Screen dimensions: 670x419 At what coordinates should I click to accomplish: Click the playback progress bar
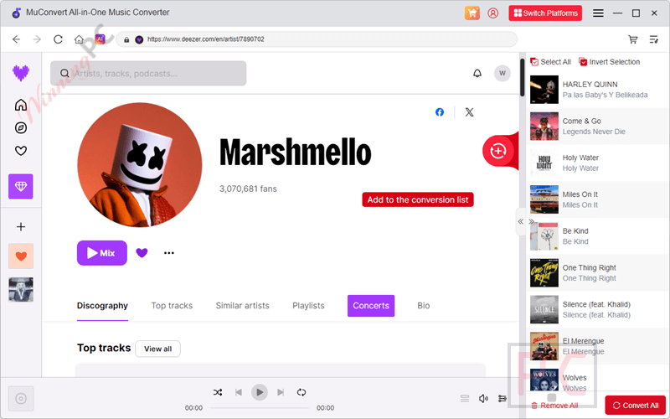pos(260,408)
